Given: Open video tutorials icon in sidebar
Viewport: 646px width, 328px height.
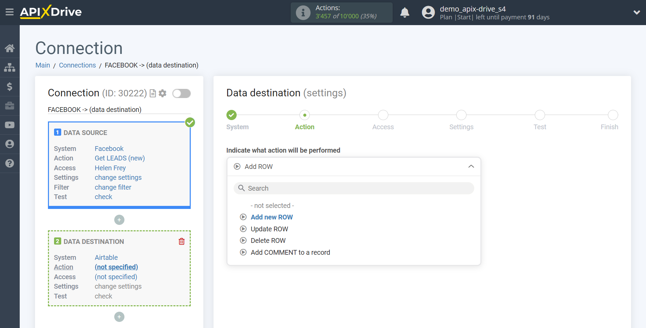Looking at the screenshot, I should (x=10, y=125).
